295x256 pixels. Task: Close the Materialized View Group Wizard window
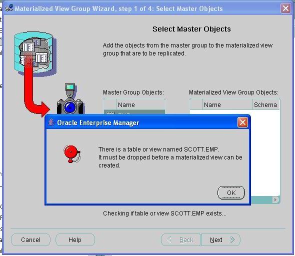tap(285, 8)
